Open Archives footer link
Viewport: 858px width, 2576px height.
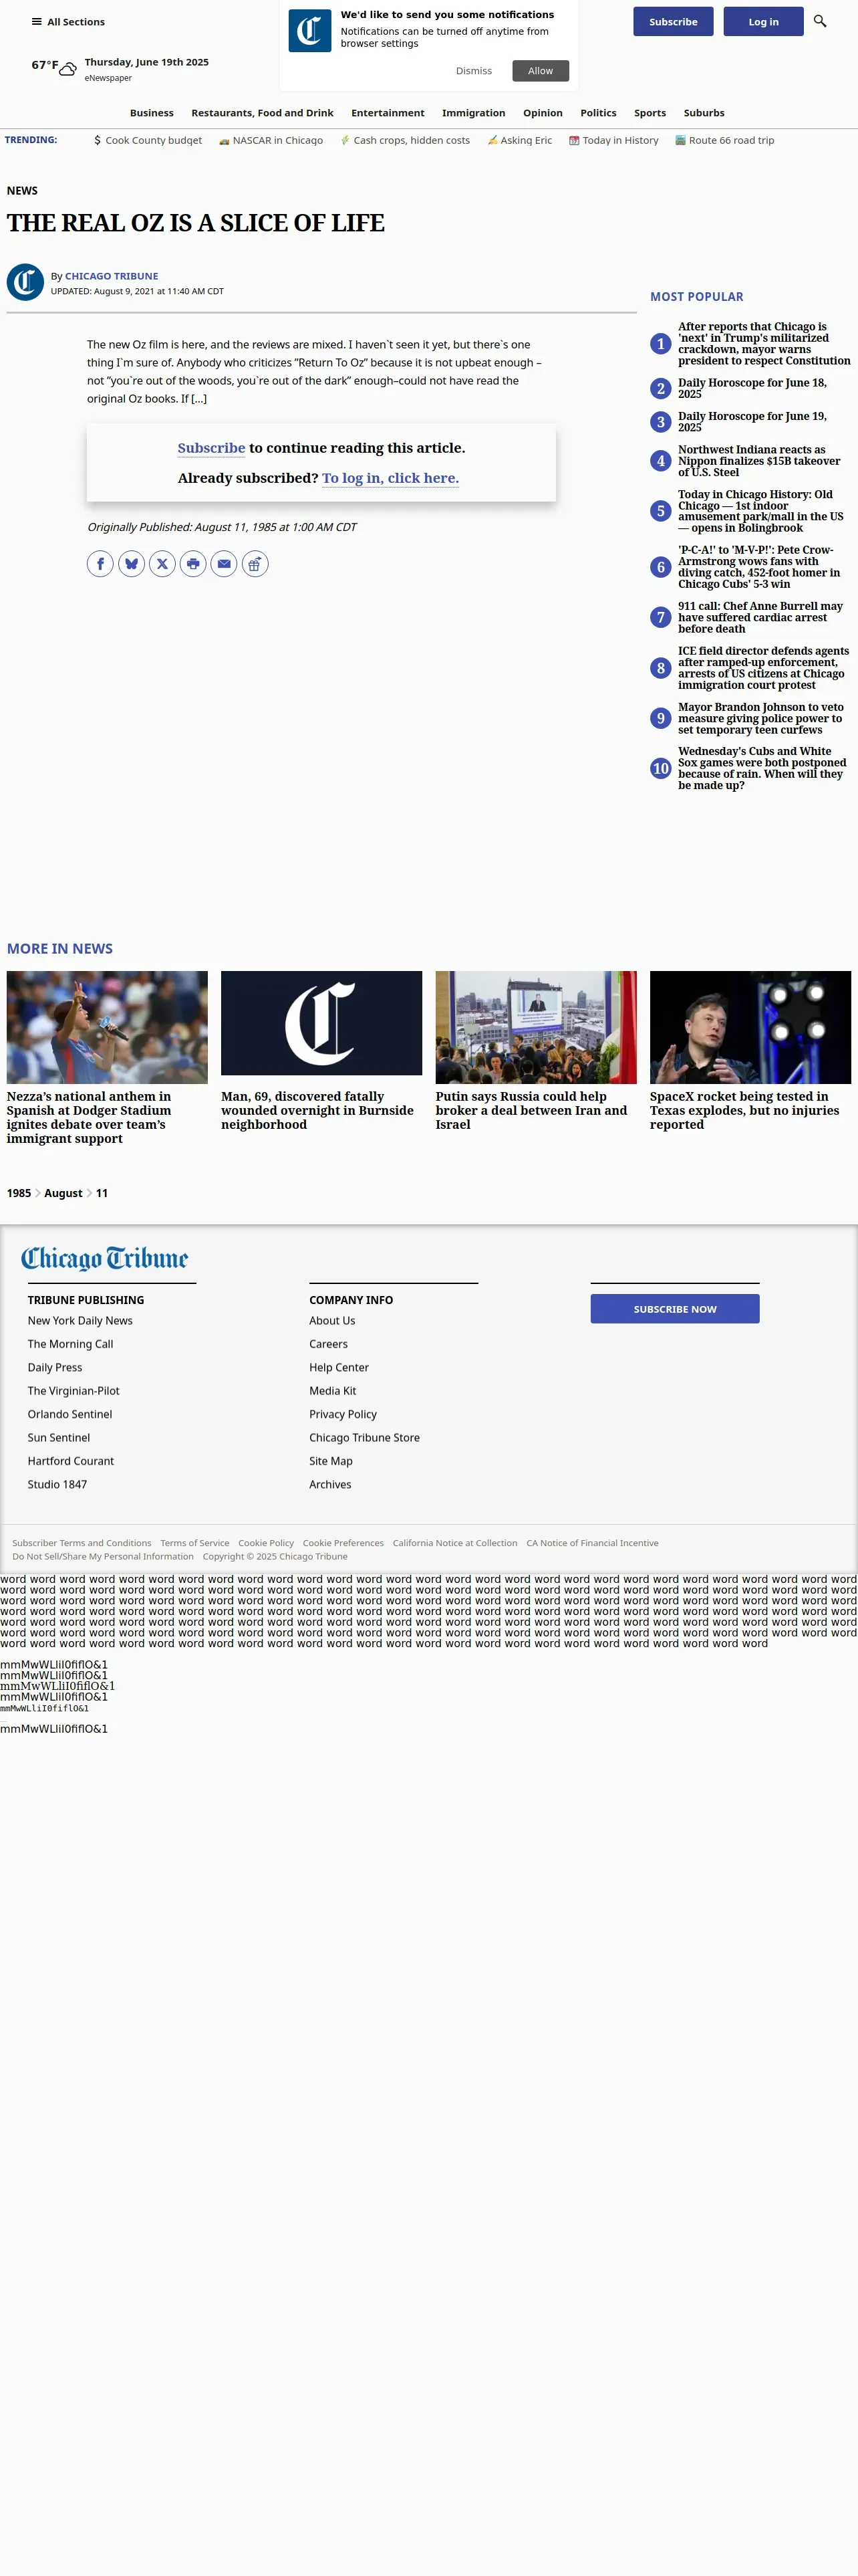coord(329,1484)
